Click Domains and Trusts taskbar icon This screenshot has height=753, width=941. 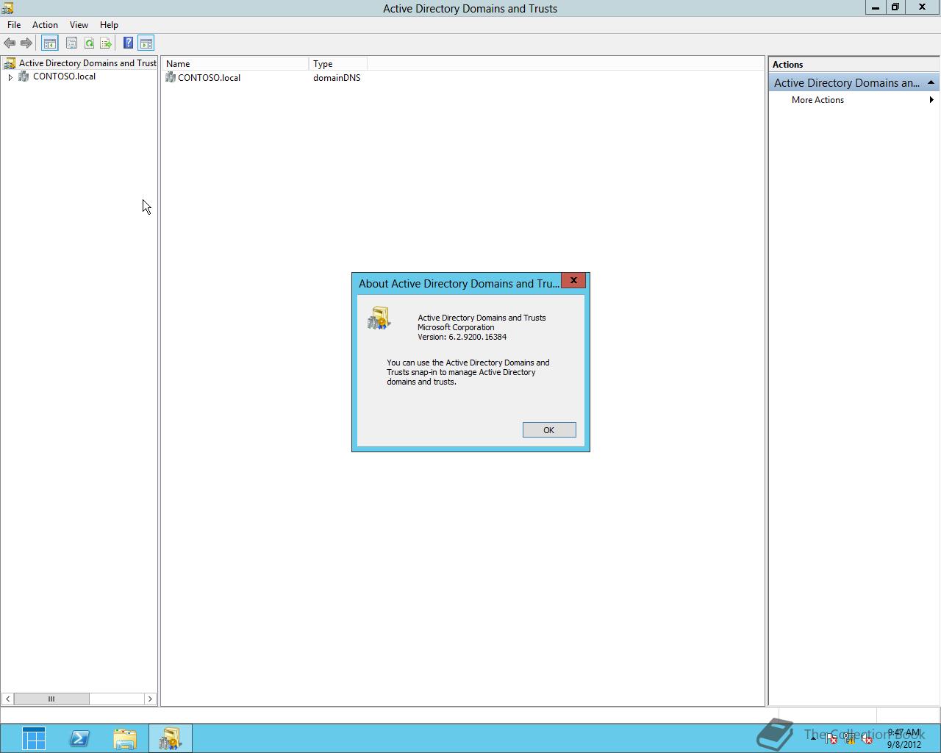coord(171,738)
